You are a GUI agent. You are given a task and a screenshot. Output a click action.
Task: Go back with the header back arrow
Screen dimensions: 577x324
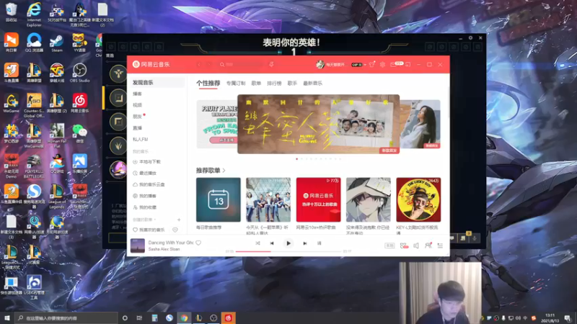(199, 64)
